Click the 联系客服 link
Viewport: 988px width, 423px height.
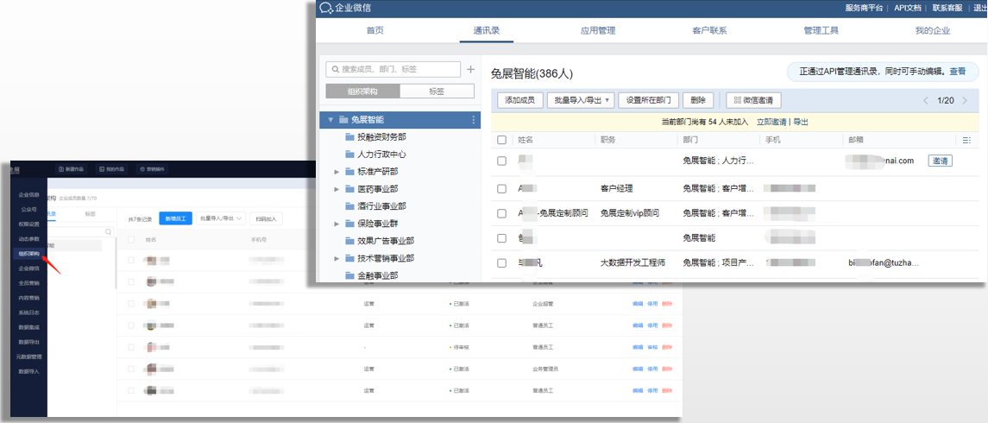947,8
